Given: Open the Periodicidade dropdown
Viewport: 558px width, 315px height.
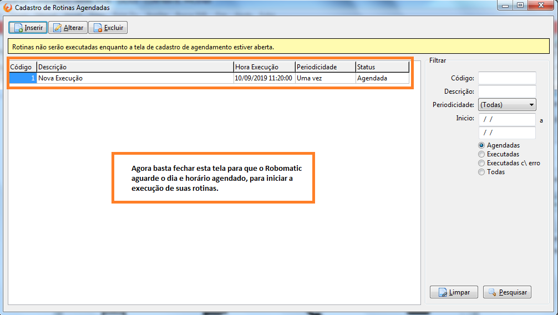Looking at the screenshot, I should tap(507, 105).
